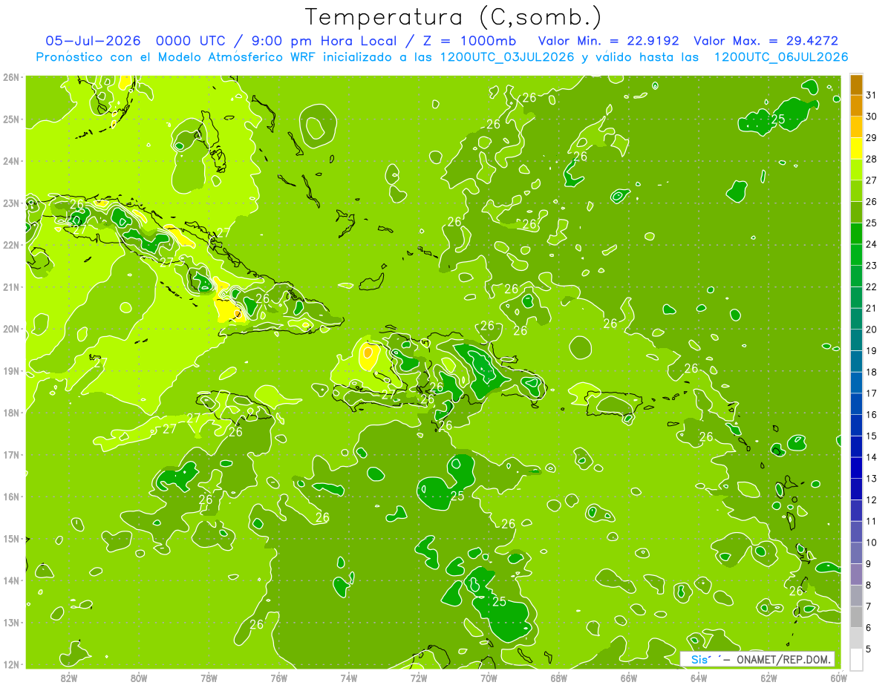Click the "70W" longitude axis label
891x688 pixels.
[x=489, y=678]
